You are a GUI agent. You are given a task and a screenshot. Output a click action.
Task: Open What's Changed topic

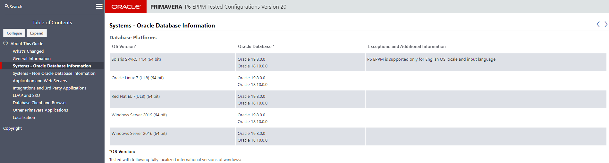tap(28, 51)
